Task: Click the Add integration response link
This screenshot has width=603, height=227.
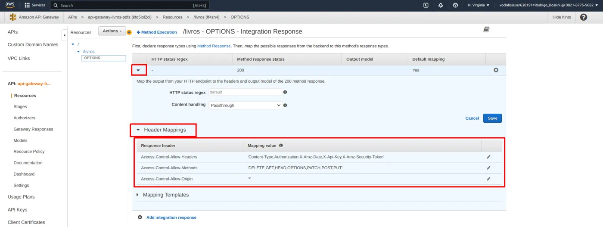Action: (x=171, y=218)
